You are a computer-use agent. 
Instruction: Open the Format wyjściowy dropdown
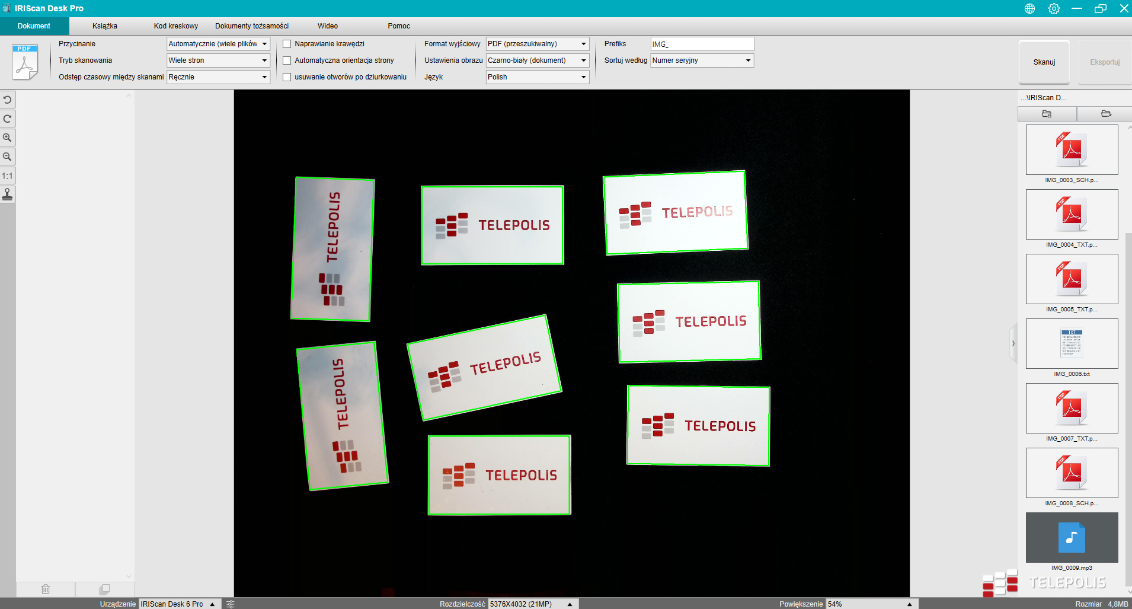tap(537, 44)
